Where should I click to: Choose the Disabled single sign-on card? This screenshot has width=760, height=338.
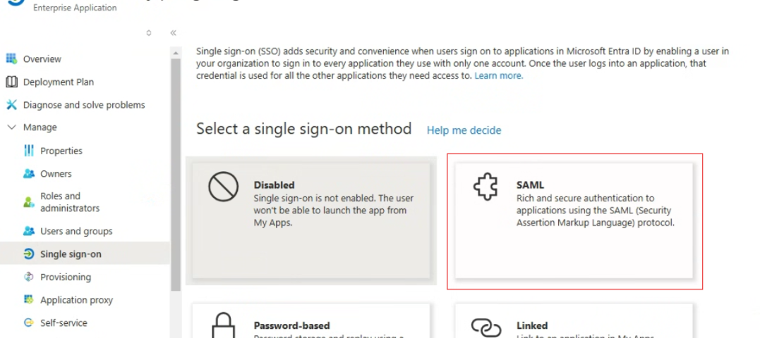311,220
